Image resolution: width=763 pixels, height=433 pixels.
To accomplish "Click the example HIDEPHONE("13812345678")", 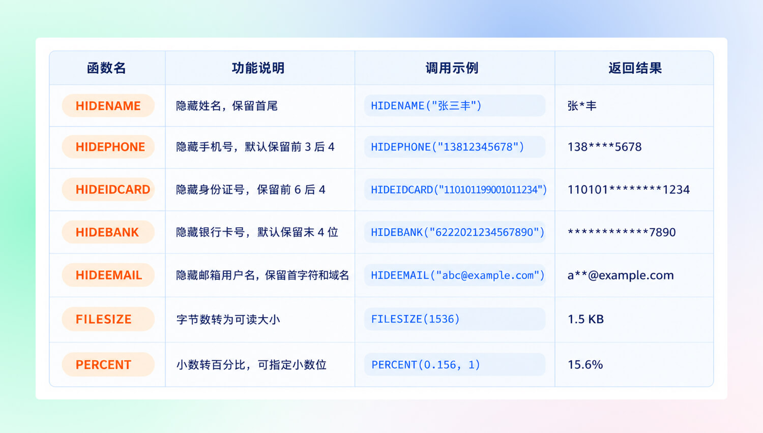I will pyautogui.click(x=455, y=147).
